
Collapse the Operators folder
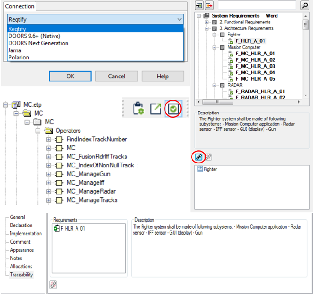(38, 131)
